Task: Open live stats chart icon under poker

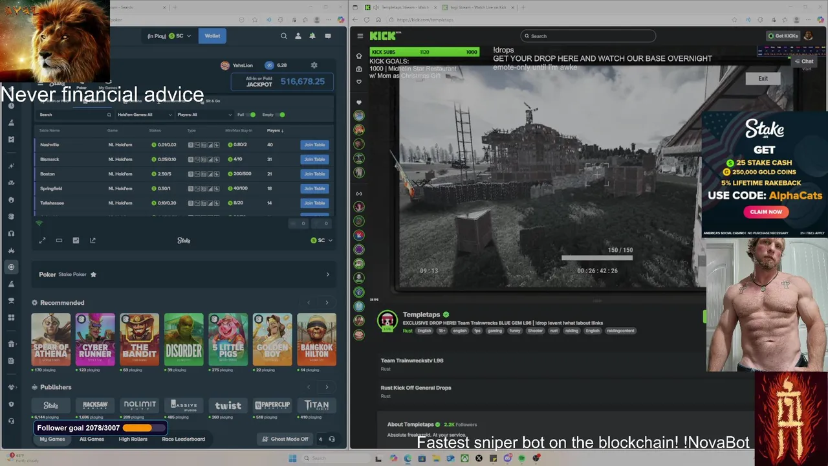Action: coord(76,241)
